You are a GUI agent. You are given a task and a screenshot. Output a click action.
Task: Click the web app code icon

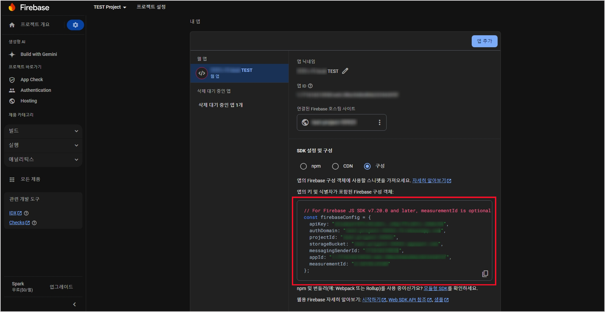202,73
